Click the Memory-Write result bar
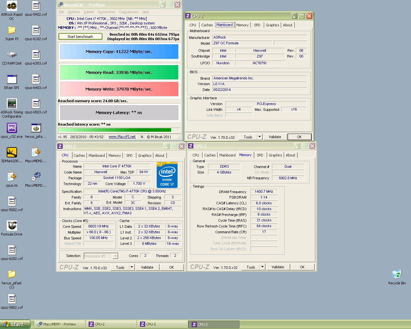 click(119, 89)
